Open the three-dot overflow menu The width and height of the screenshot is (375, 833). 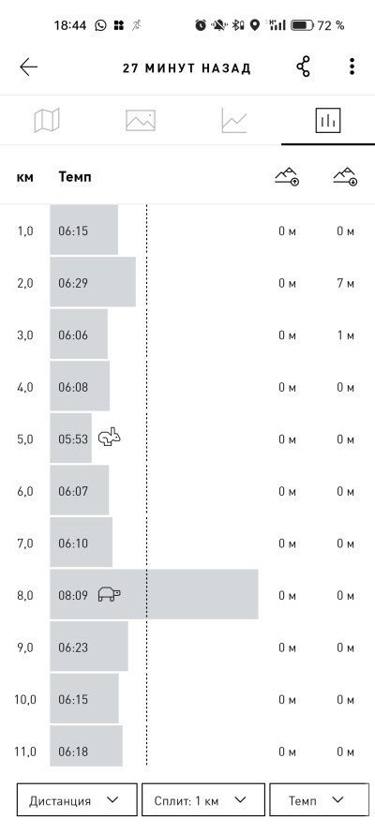pyautogui.click(x=352, y=67)
